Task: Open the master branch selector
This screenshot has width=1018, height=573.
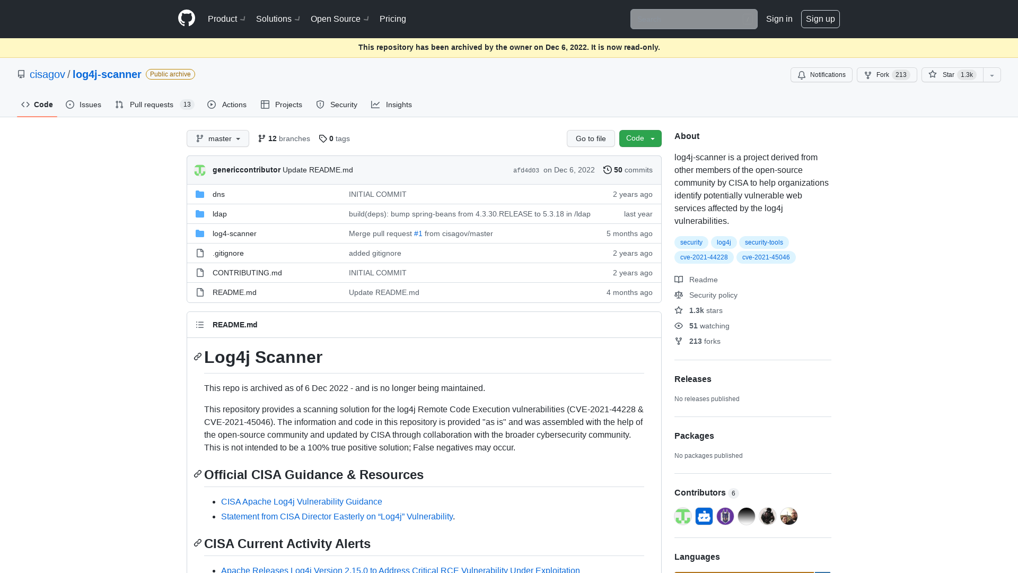Action: click(218, 138)
